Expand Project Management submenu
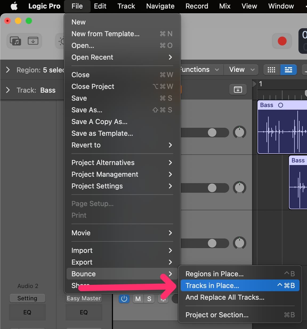The image size is (307, 329). click(122, 174)
